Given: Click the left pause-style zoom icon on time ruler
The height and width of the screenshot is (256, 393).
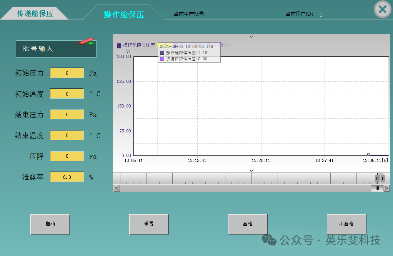Looking at the screenshot, I should pos(377,178).
